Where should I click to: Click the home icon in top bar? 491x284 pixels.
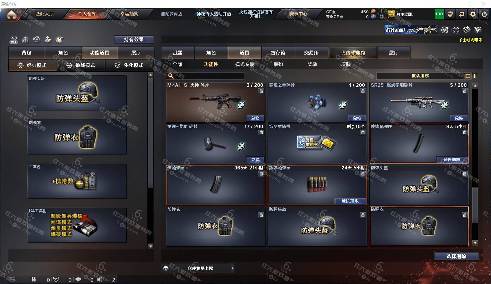pyautogui.click(x=11, y=14)
